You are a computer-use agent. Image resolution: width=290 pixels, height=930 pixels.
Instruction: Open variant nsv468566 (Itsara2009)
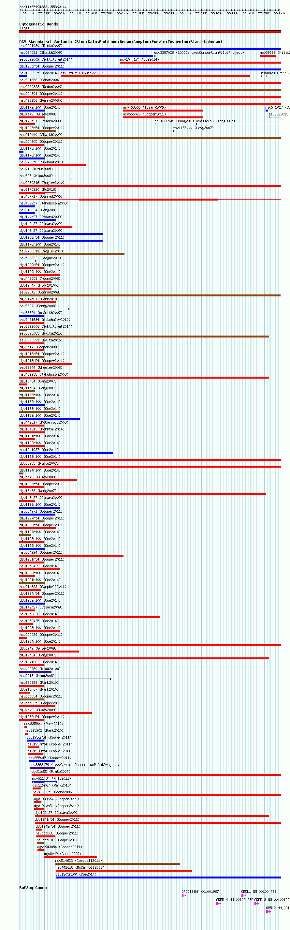144,108
